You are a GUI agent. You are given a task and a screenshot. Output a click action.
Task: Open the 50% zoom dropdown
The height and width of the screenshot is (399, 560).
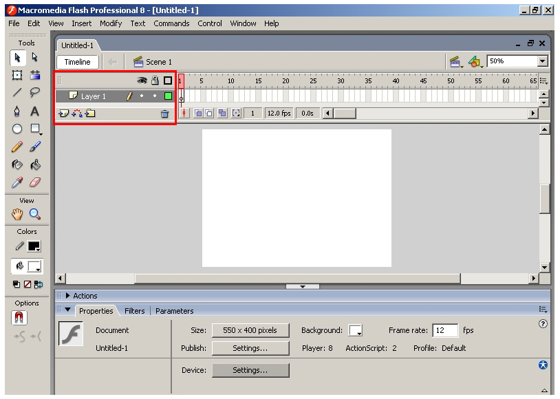(x=543, y=61)
